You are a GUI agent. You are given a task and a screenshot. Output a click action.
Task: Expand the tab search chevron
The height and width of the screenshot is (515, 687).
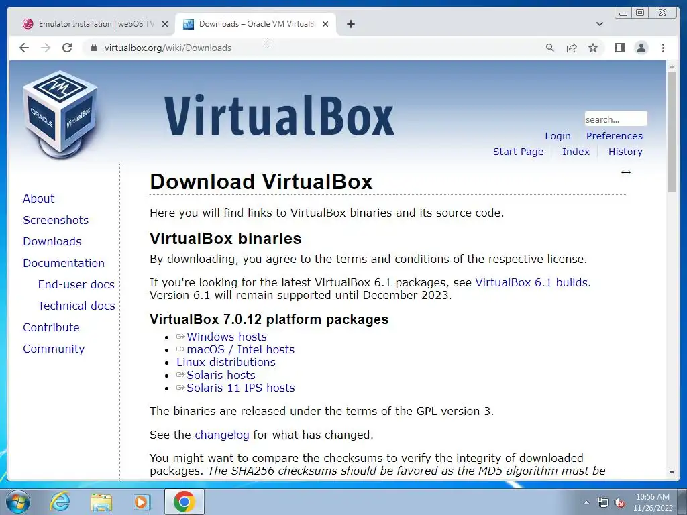(x=600, y=24)
